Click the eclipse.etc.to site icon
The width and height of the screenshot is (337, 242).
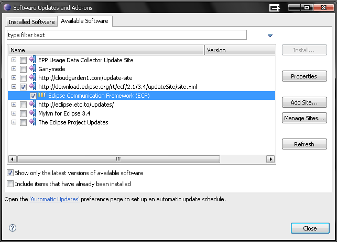point(32,105)
